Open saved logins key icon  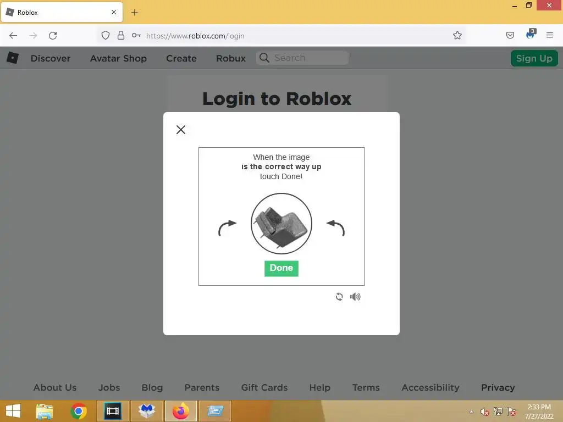[x=136, y=35]
